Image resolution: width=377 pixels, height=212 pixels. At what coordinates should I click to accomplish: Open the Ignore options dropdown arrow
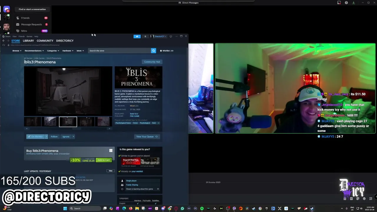tap(73, 137)
